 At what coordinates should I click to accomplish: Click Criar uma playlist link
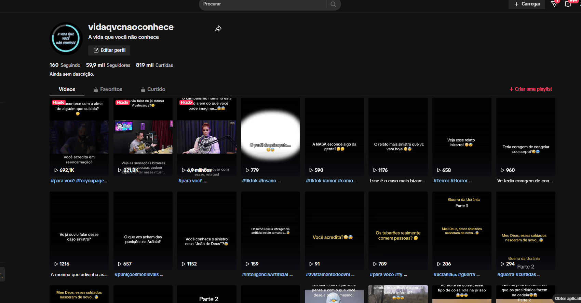point(531,89)
